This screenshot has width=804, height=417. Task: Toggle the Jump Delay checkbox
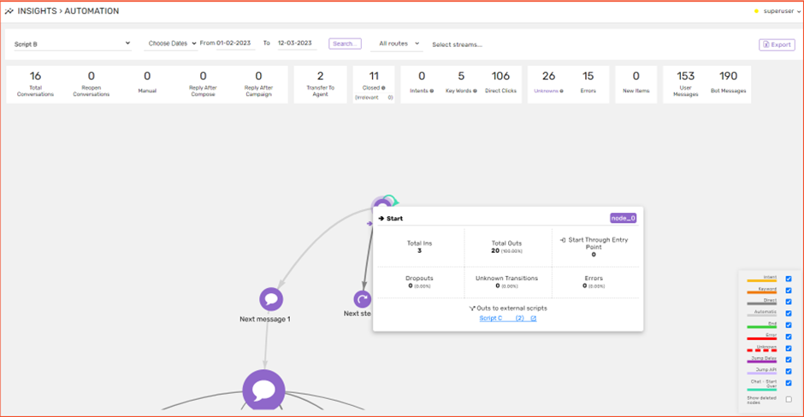click(789, 360)
